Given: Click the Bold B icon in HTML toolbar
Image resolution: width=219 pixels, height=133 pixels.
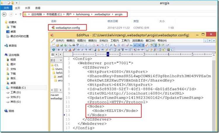Looking at the screenshot, I should [x=58, y=50].
